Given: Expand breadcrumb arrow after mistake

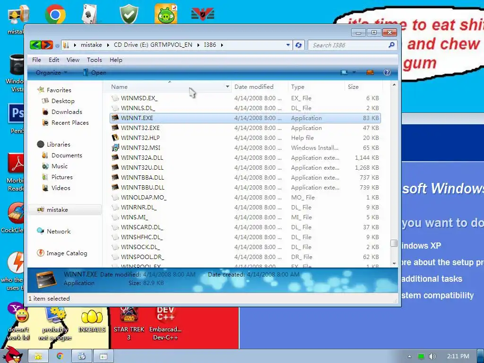Looking at the screenshot, I should [x=108, y=45].
